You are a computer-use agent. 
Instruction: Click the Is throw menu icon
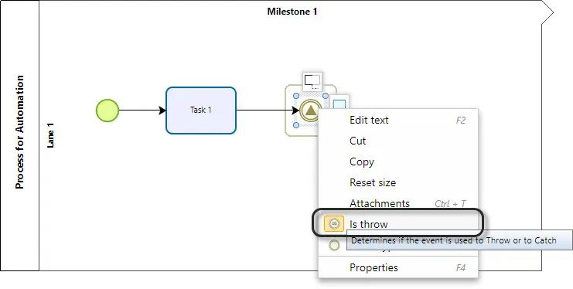coord(334,223)
